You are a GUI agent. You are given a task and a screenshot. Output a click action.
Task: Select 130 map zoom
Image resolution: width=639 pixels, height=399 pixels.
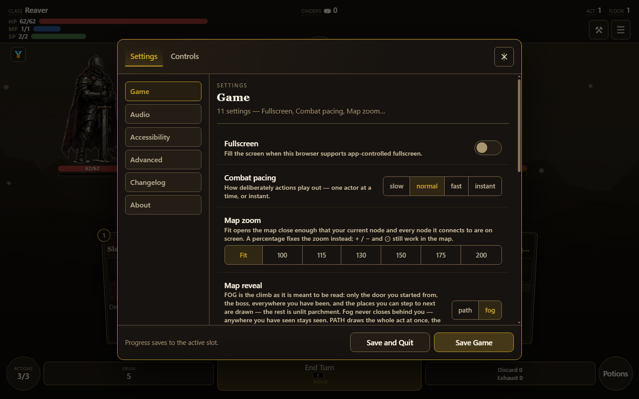pyautogui.click(x=361, y=255)
